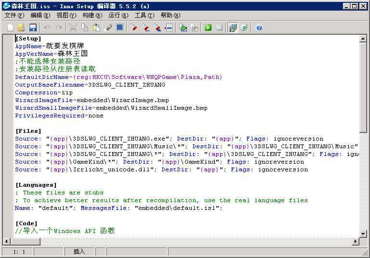
Task: Click the Copy toolbar icon
Action: 85,27
